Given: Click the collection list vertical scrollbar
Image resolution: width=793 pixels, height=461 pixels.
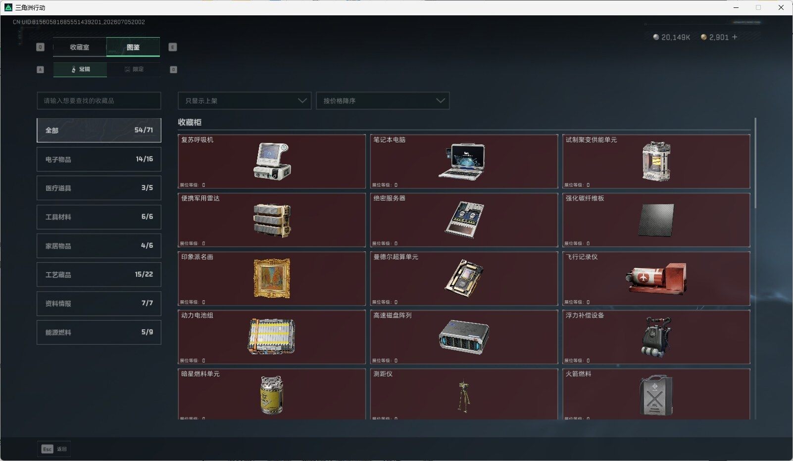Looking at the screenshot, I should (755, 163).
